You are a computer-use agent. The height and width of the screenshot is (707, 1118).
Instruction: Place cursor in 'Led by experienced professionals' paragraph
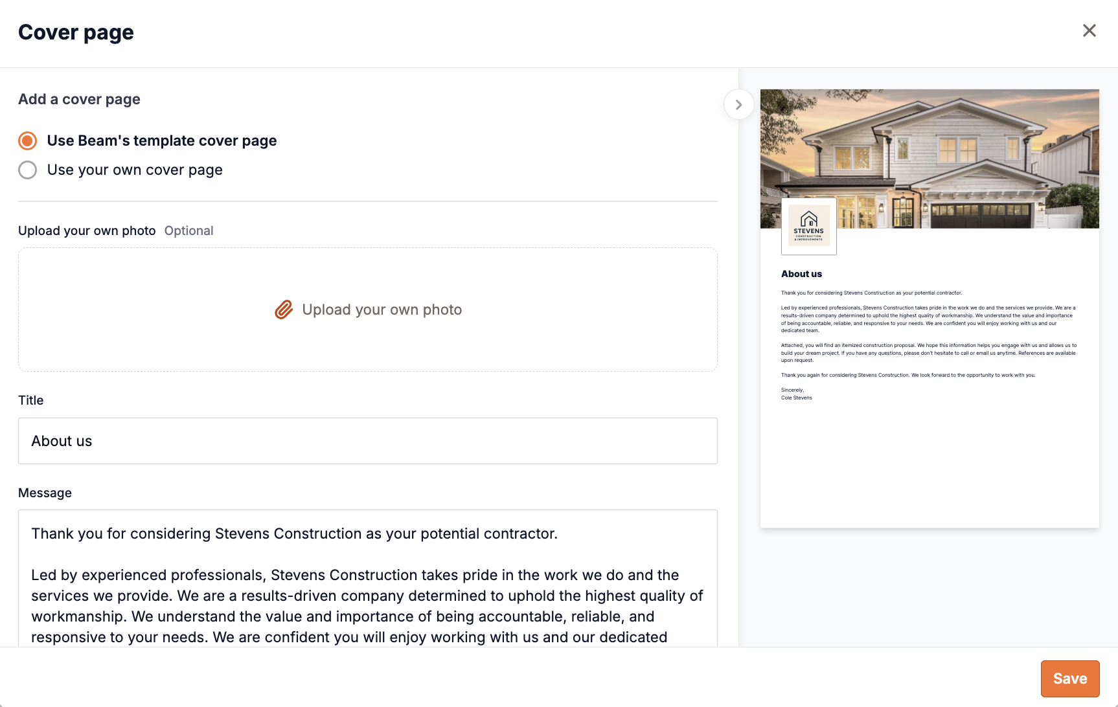[x=367, y=606]
